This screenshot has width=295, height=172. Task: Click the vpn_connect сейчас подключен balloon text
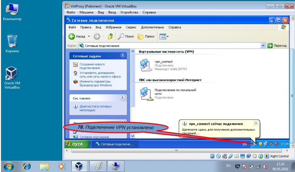pyautogui.click(x=216, y=124)
